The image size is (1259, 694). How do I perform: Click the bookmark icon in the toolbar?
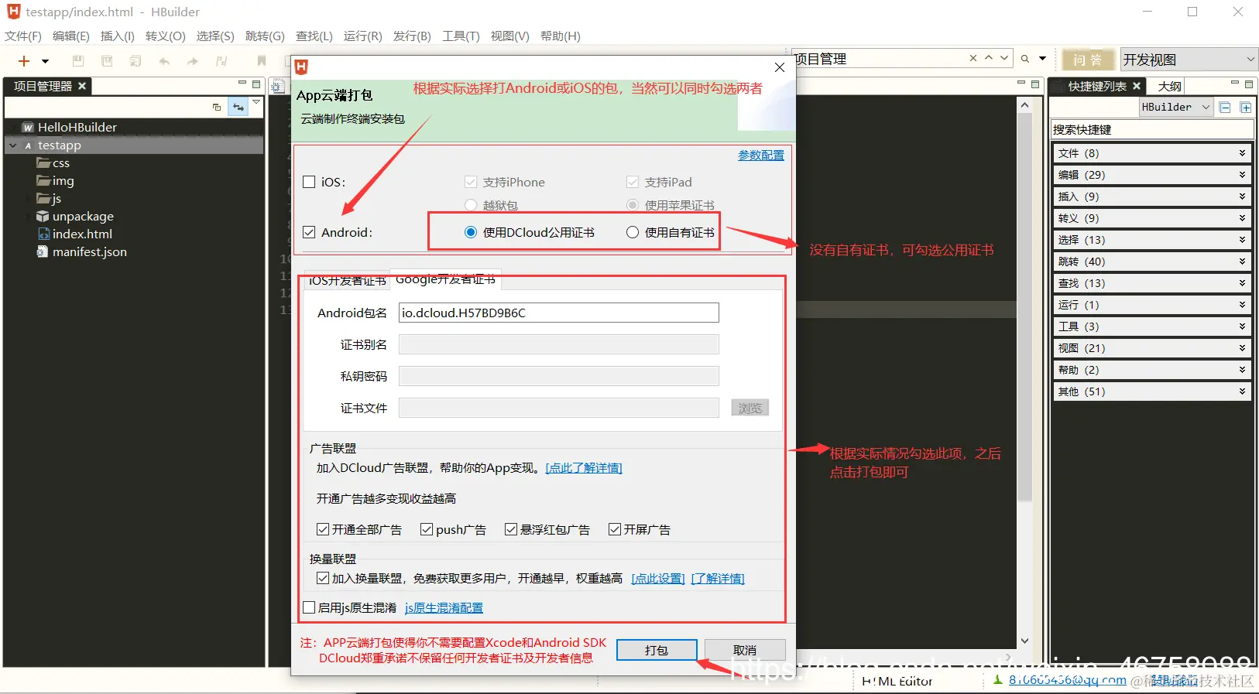(x=262, y=61)
